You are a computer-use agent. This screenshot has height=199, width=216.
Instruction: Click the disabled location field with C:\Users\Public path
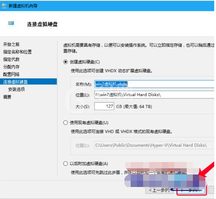tap(154, 145)
